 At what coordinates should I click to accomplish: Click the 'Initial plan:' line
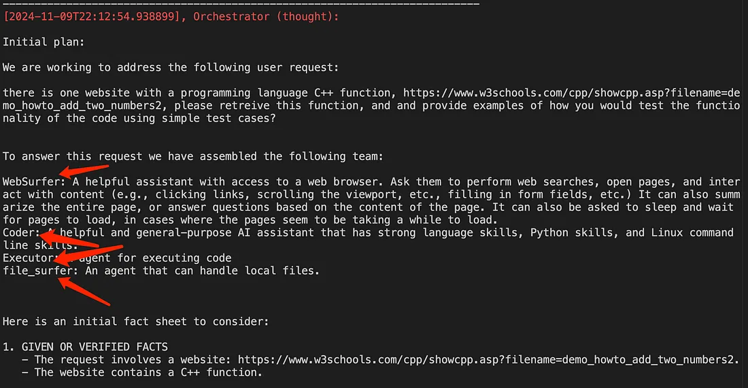tap(44, 42)
